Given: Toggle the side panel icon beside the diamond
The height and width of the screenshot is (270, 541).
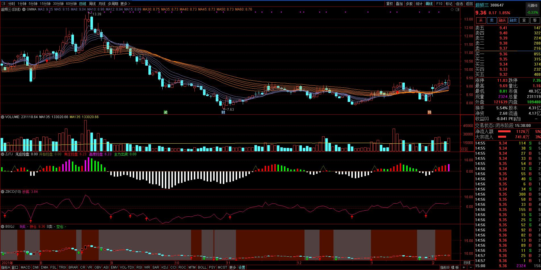Looking at the screenshot, I should [457, 9].
